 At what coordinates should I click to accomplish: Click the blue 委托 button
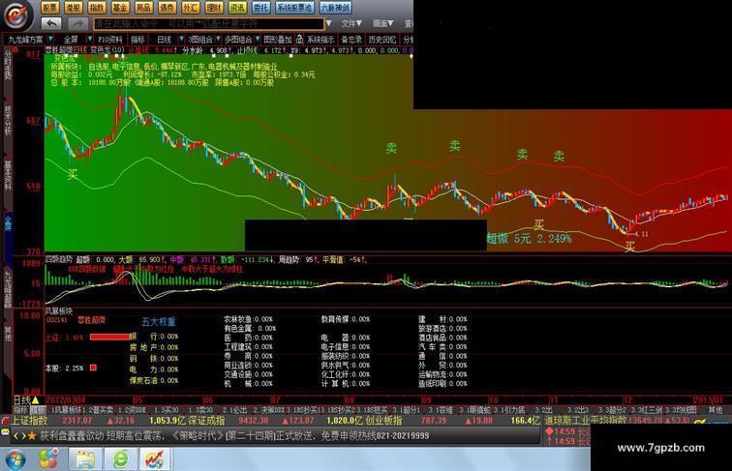click(x=261, y=8)
